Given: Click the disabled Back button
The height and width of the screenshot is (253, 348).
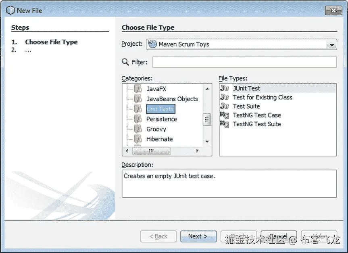Looking at the screenshot, I should (158, 236).
